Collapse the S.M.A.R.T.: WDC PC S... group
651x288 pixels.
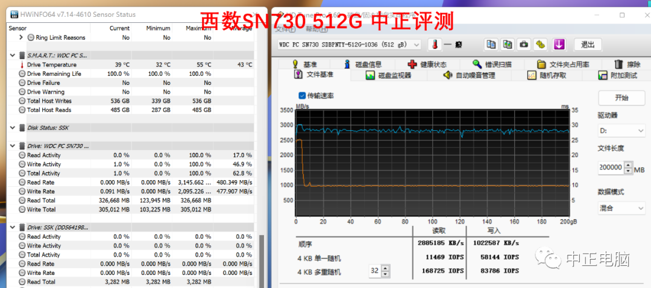[12, 55]
